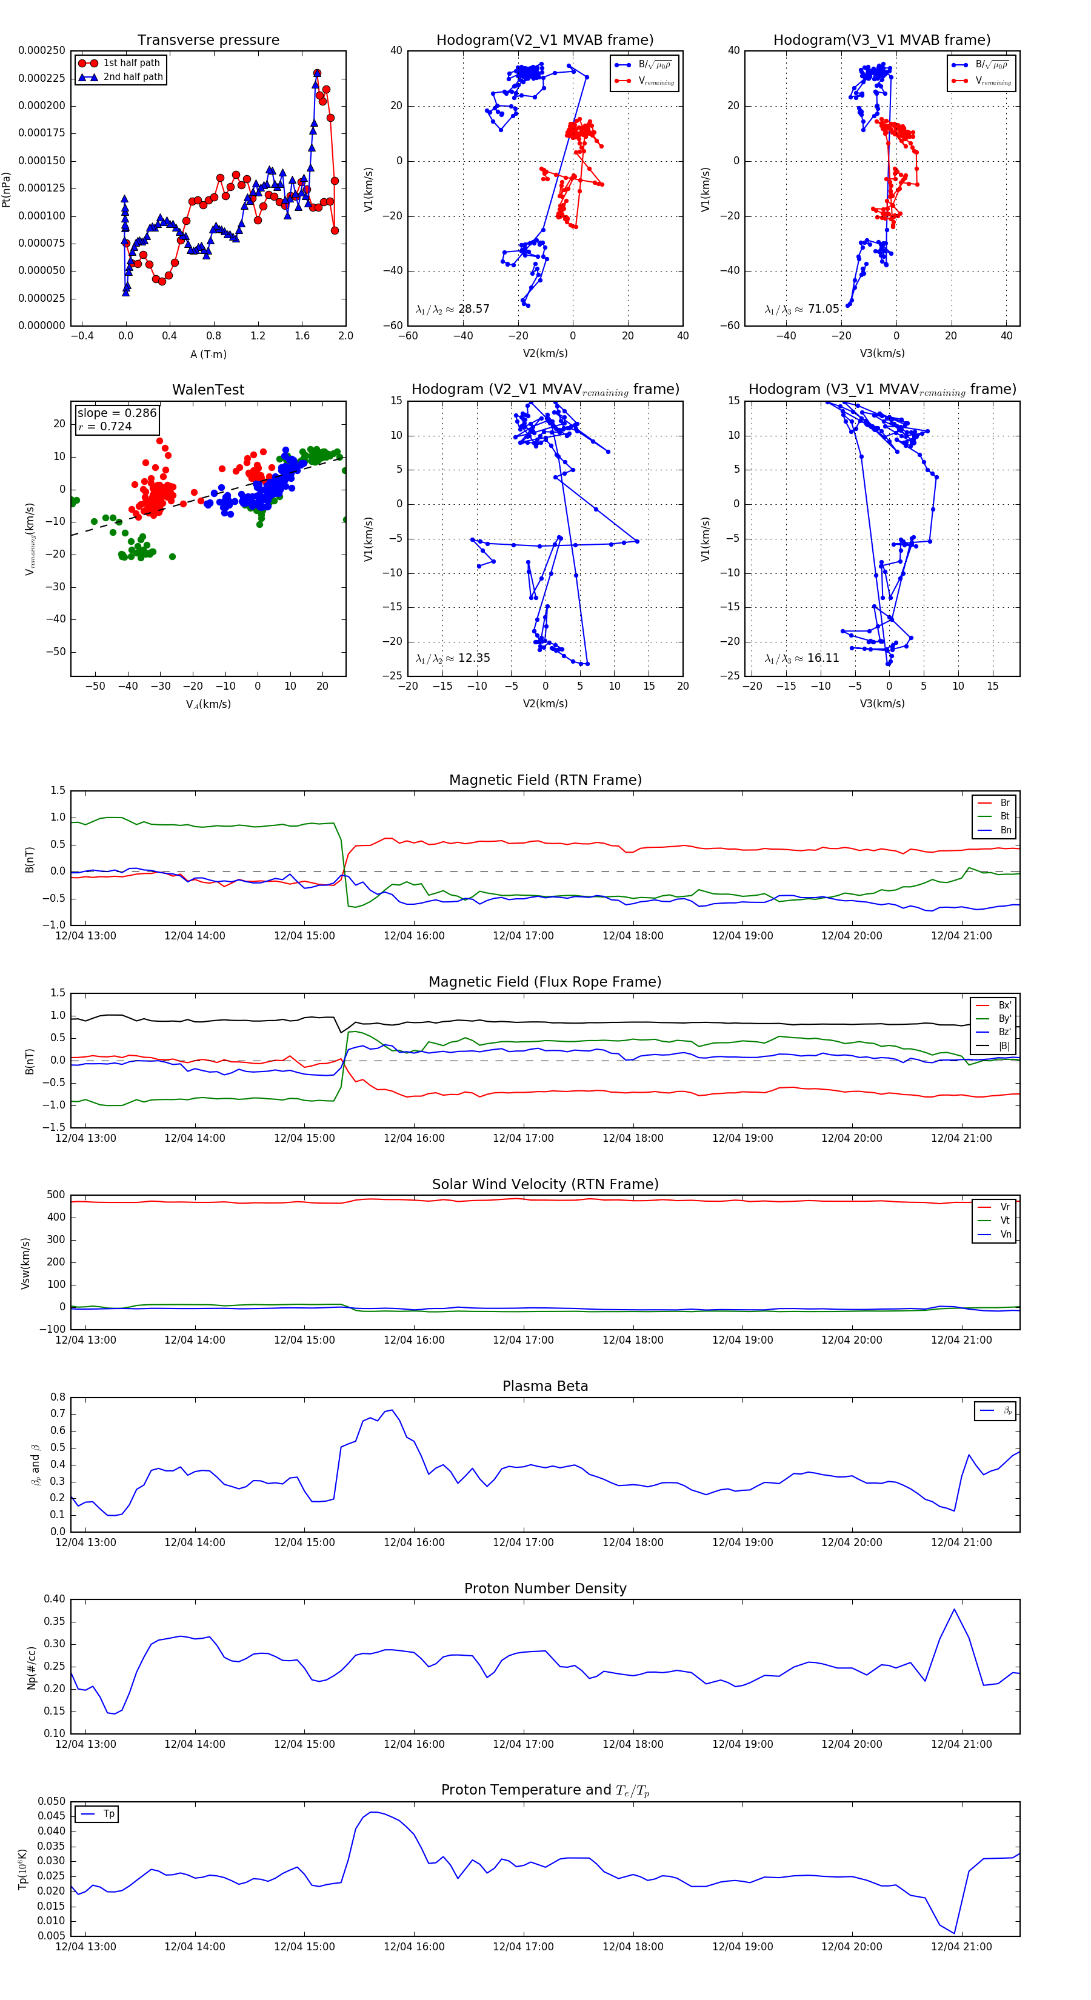
Task: Click the 'Vn' legend entry
Action: (995, 1235)
